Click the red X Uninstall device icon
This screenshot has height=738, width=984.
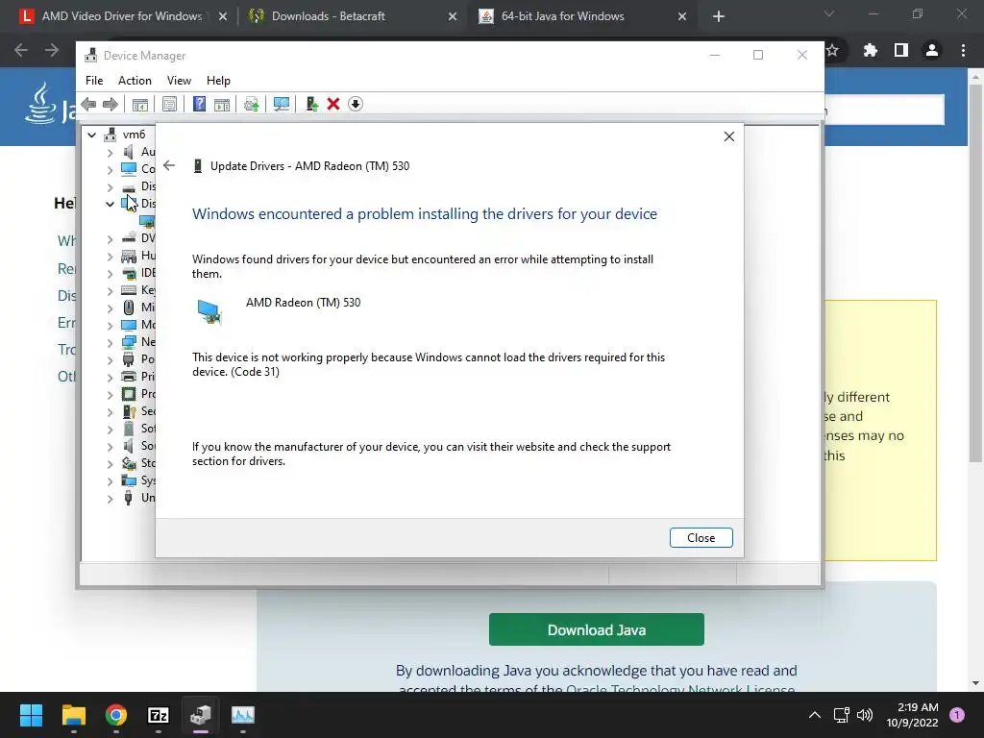pos(333,104)
